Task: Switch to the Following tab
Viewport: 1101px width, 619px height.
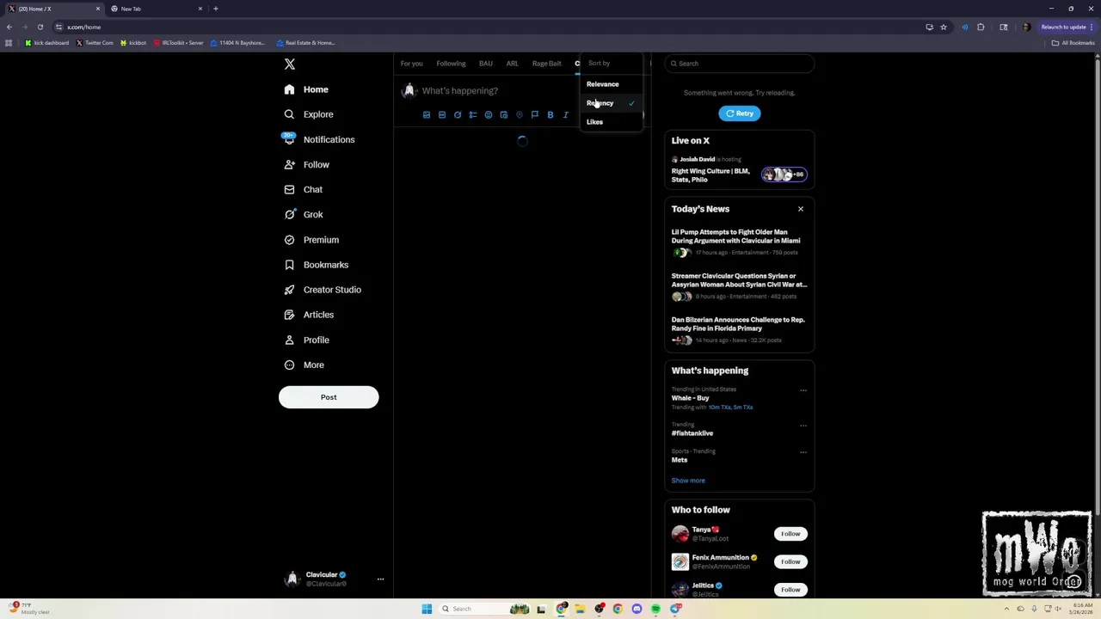Action: [x=451, y=64]
